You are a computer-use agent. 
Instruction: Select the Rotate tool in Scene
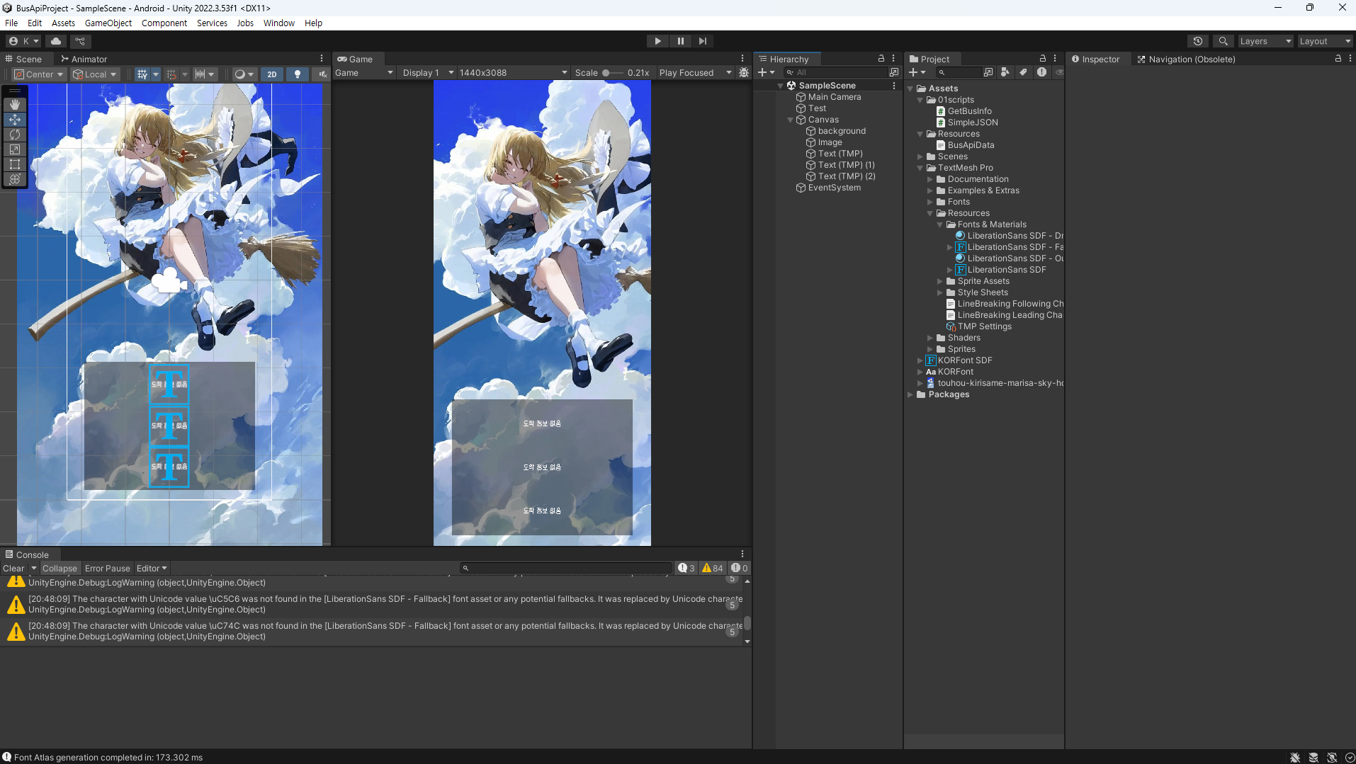tap(15, 134)
